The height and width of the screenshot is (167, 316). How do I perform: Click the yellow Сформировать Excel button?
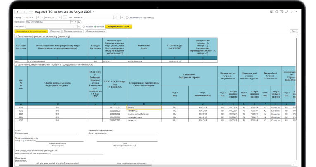(x=119, y=26)
